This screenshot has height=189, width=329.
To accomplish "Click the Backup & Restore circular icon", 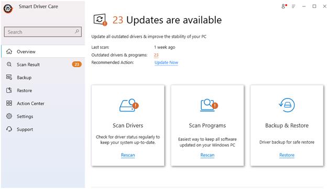I will (287, 105).
